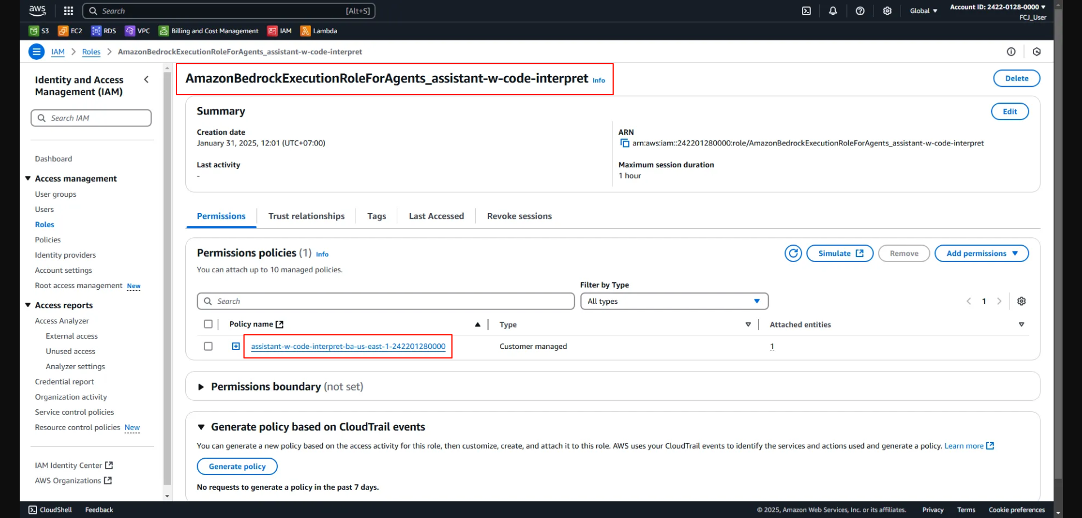Click the Simulate button
Image resolution: width=1082 pixels, height=518 pixels.
coord(840,254)
